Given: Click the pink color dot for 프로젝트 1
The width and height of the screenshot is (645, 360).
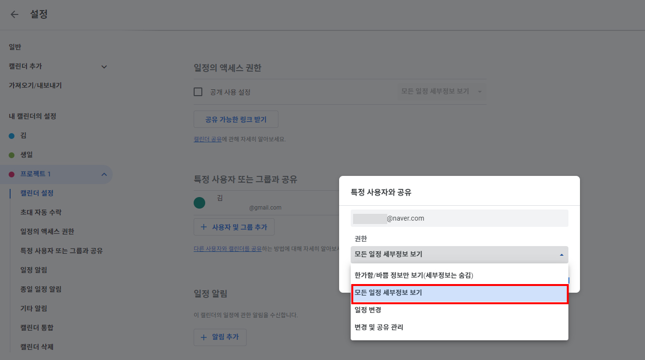Looking at the screenshot, I should point(12,174).
